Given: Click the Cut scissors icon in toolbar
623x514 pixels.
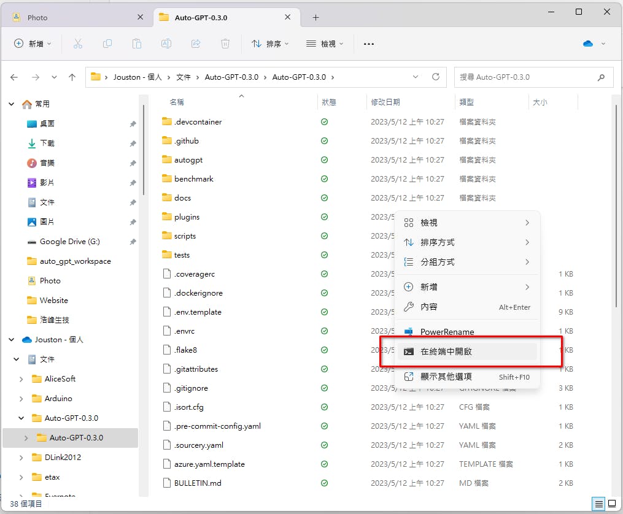Looking at the screenshot, I should click(78, 44).
